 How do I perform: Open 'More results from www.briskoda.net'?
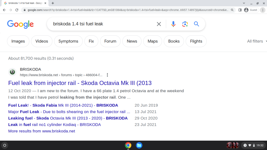[42, 131]
